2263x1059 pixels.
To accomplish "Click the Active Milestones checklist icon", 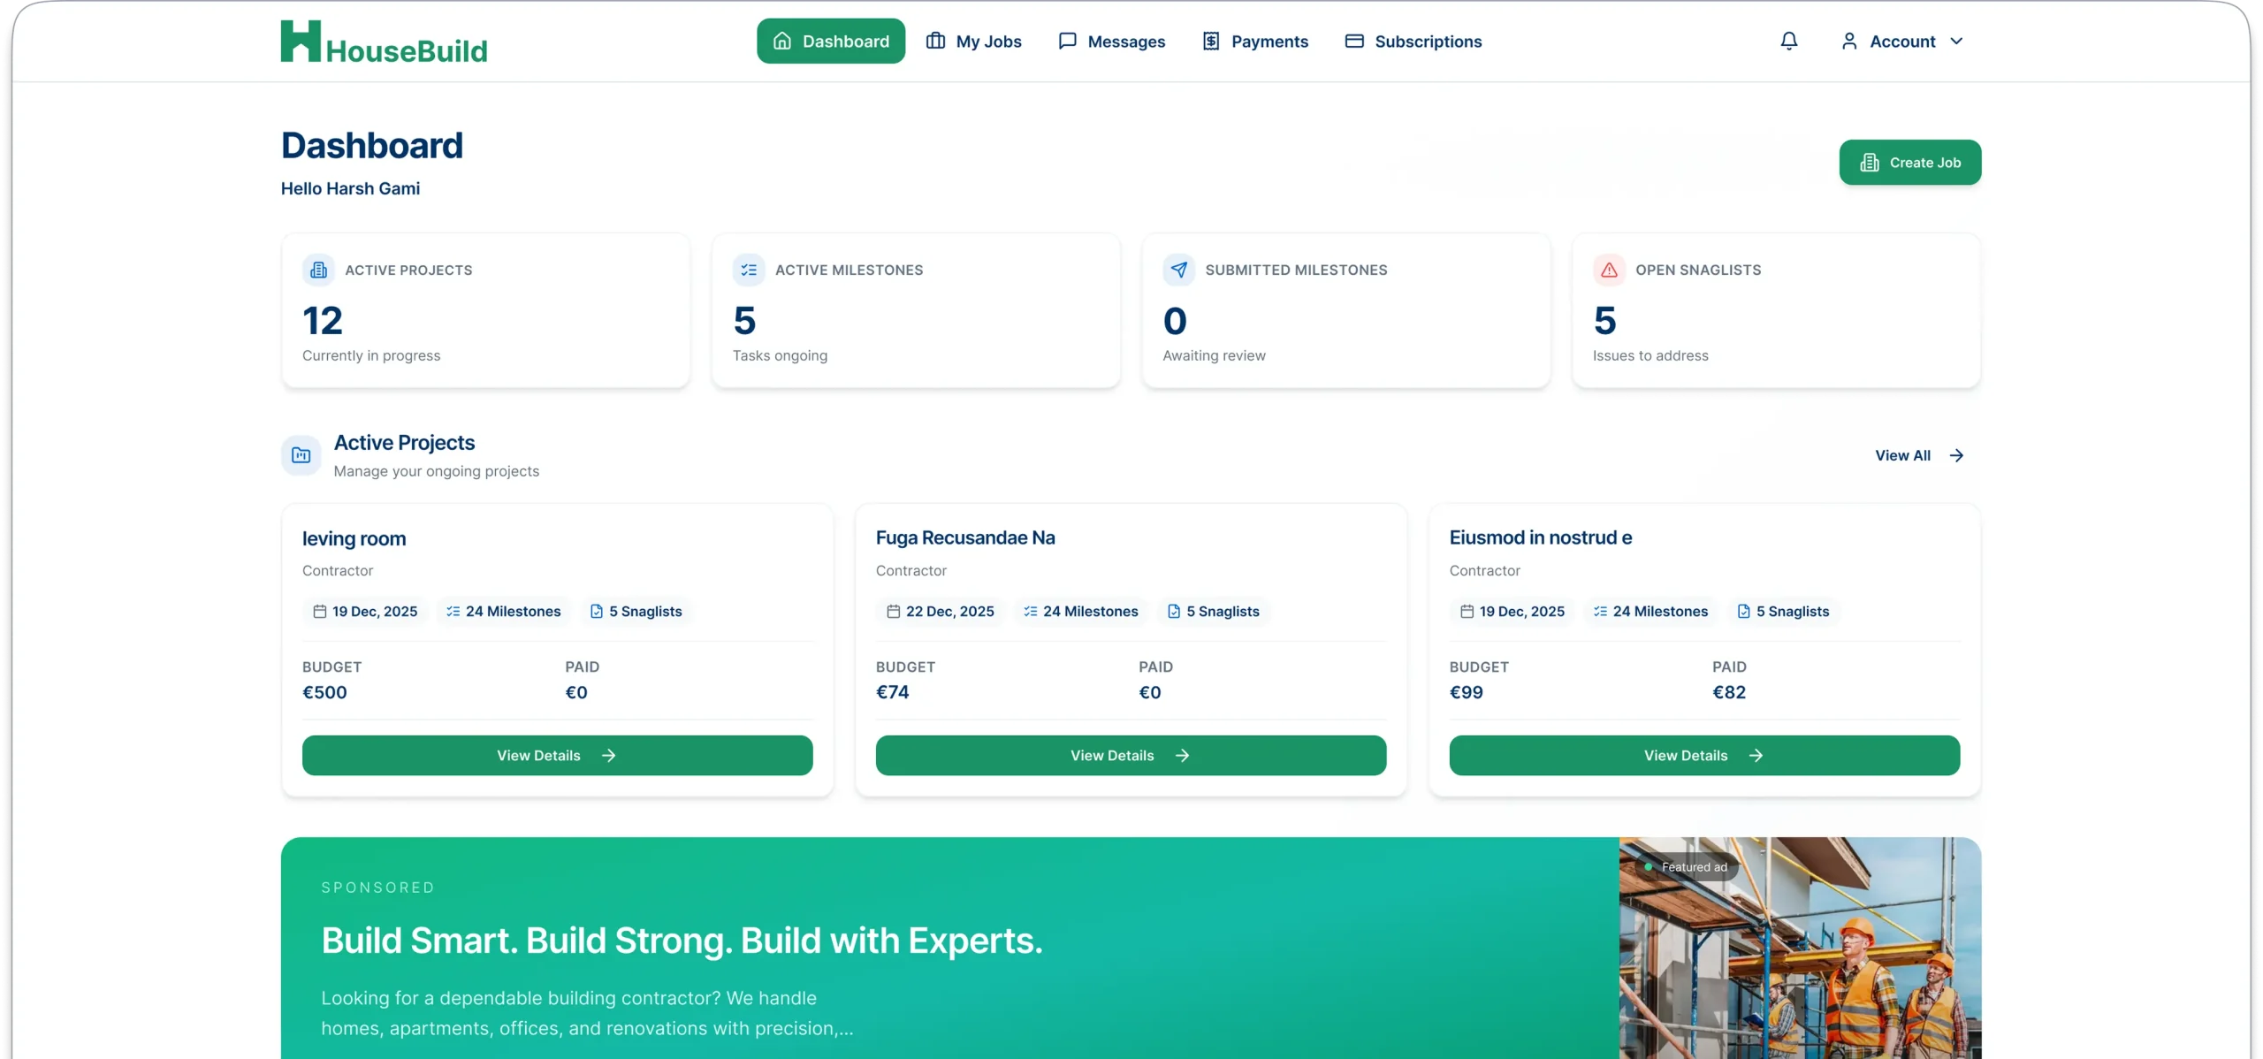I will tap(749, 270).
